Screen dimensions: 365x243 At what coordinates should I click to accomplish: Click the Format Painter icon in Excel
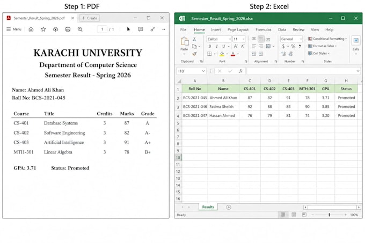194,54
